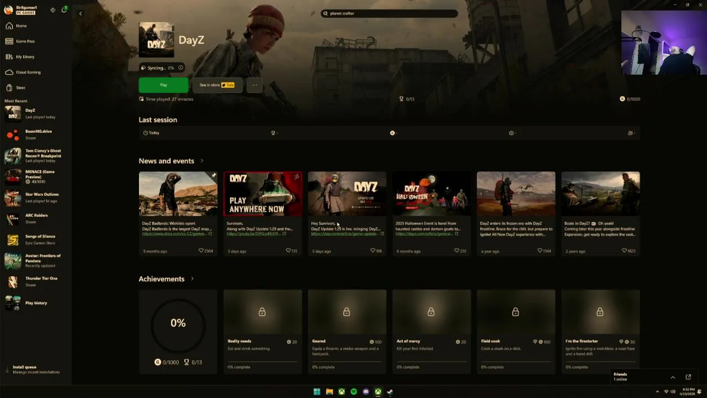Select BeamNG.drive in Most Recent list

point(36,134)
